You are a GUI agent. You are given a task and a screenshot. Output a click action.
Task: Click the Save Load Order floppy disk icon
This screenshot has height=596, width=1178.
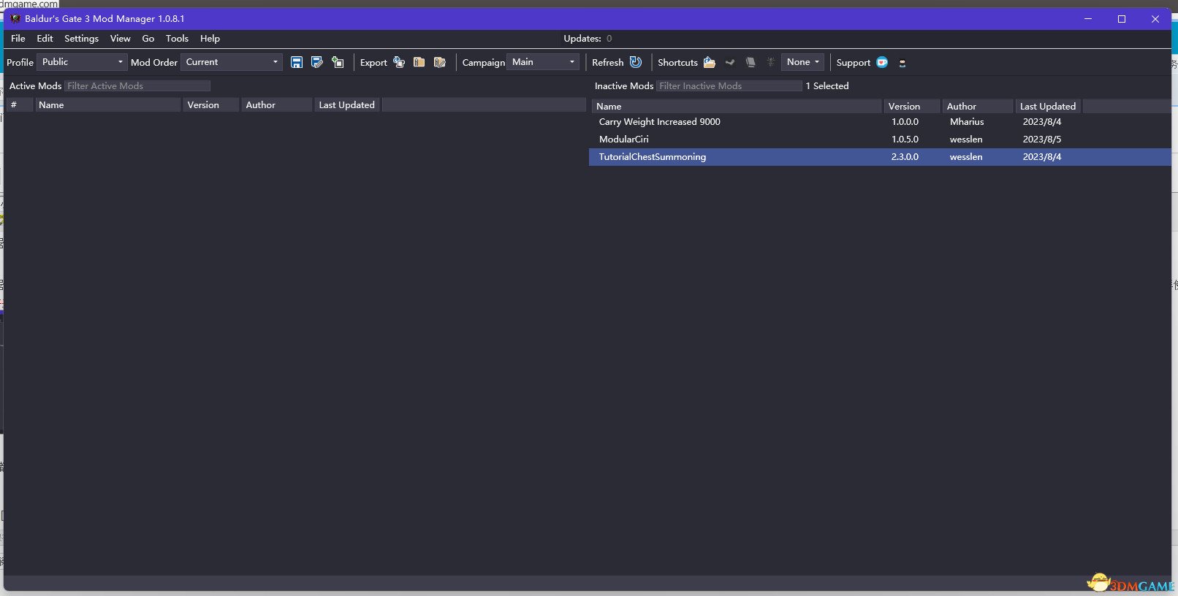297,63
